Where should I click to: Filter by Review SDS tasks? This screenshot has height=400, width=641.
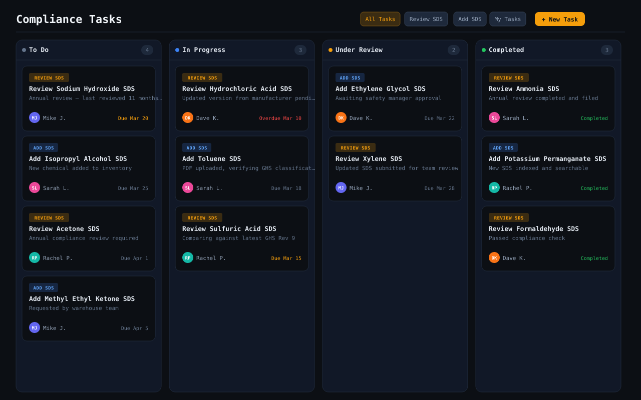tap(426, 19)
